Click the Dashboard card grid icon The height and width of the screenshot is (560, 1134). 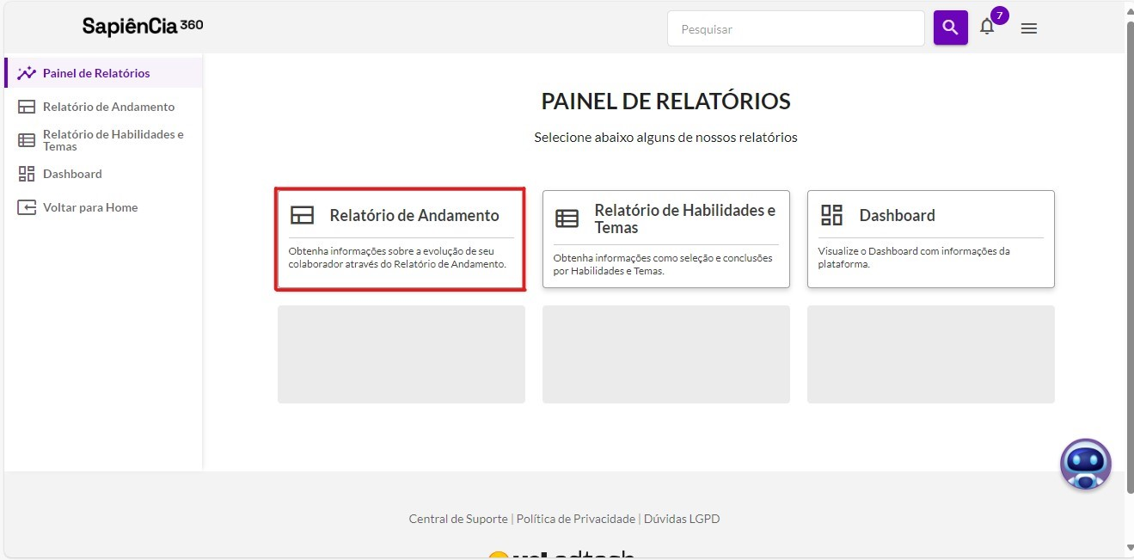coord(831,215)
